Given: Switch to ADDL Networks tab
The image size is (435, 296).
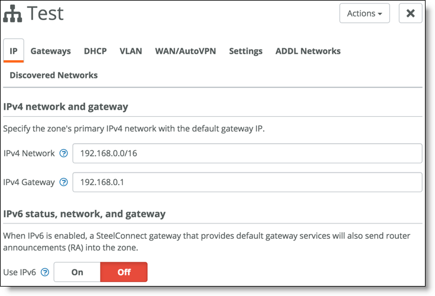Looking at the screenshot, I should 308,51.
